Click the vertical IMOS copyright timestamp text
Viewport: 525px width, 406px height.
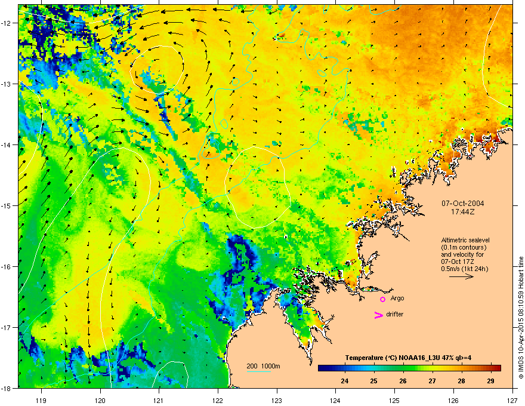[x=521, y=318]
